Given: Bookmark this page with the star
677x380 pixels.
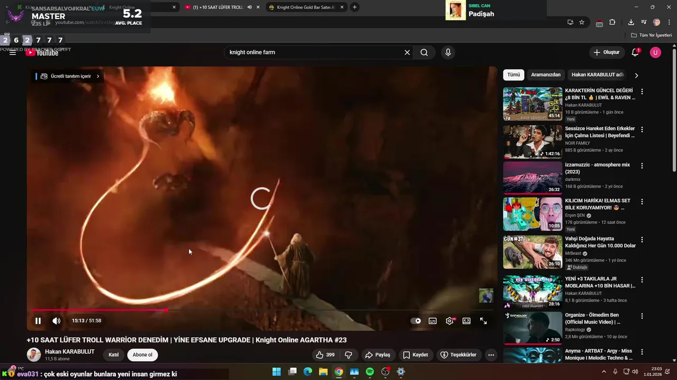Looking at the screenshot, I should pyautogui.click(x=582, y=22).
